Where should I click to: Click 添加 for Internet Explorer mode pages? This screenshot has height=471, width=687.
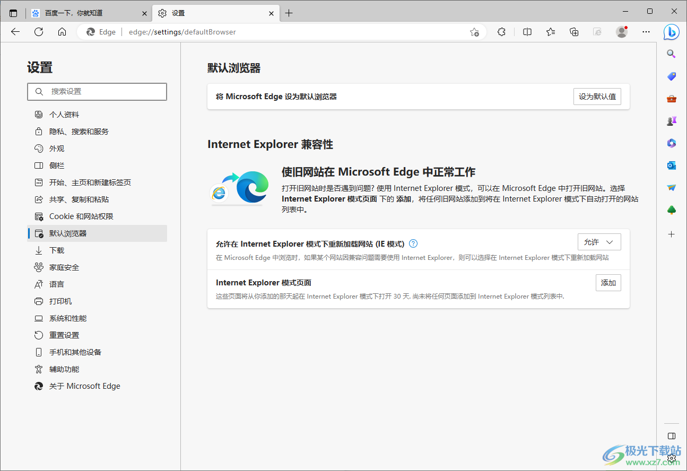click(x=608, y=283)
